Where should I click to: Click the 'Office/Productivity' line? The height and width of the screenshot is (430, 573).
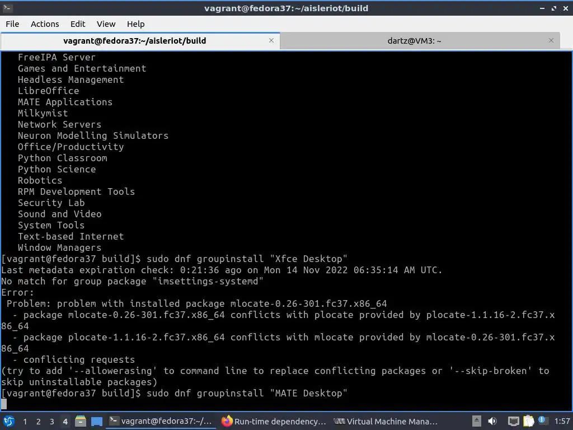[71, 147]
